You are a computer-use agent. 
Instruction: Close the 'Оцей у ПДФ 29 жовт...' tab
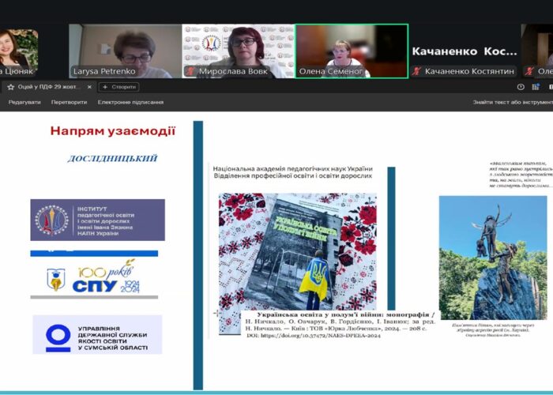point(91,87)
